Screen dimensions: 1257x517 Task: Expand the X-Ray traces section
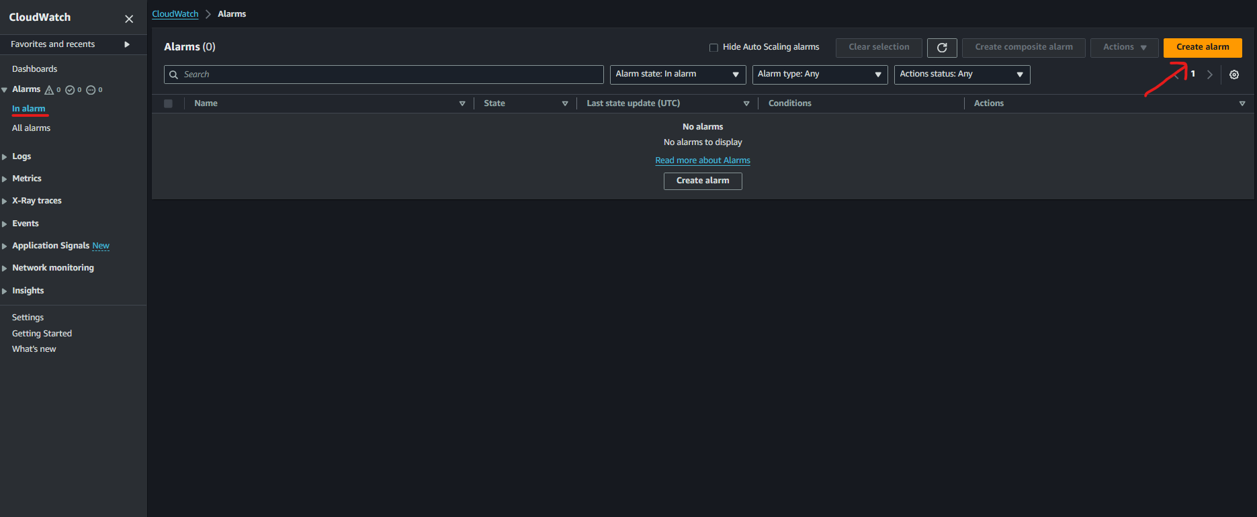5,201
